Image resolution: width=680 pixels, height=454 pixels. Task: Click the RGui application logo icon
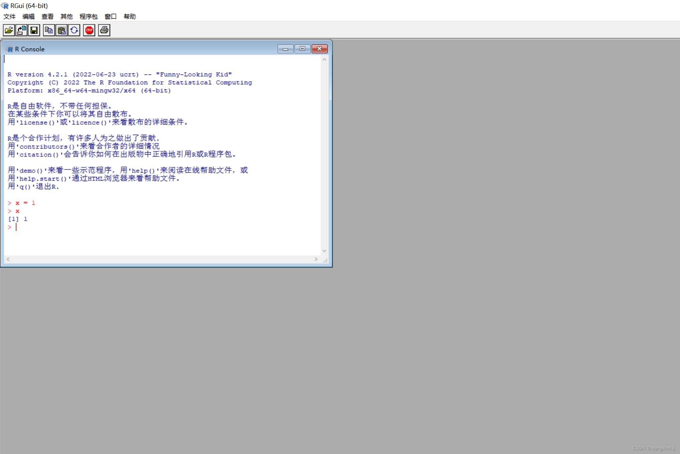tap(5, 6)
